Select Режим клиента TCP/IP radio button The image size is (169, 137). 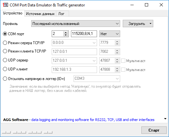point(5,51)
